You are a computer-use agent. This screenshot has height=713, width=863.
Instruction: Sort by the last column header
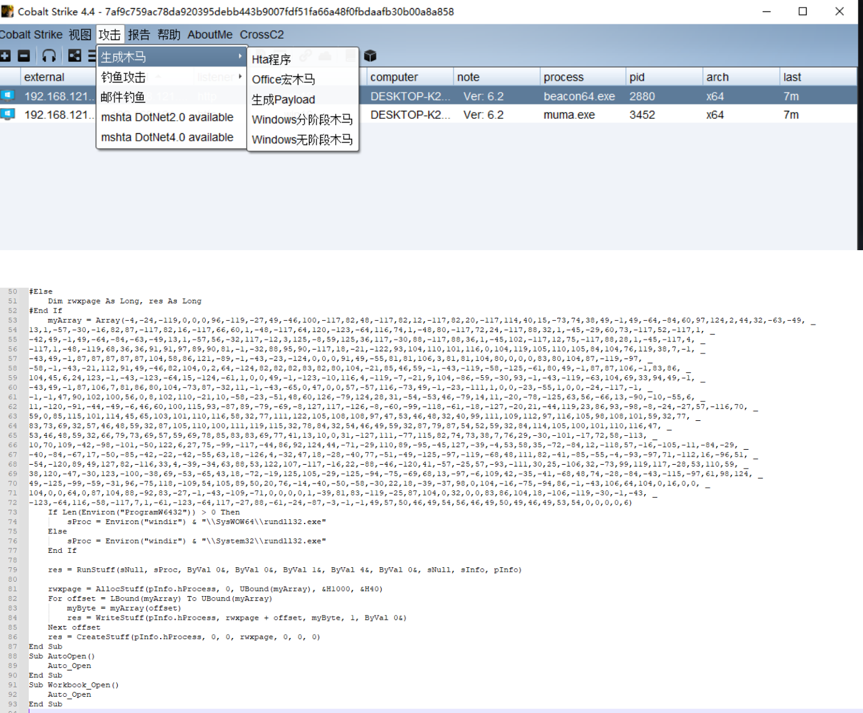[818, 77]
